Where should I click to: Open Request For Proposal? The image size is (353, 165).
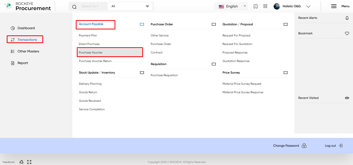pos(236,35)
